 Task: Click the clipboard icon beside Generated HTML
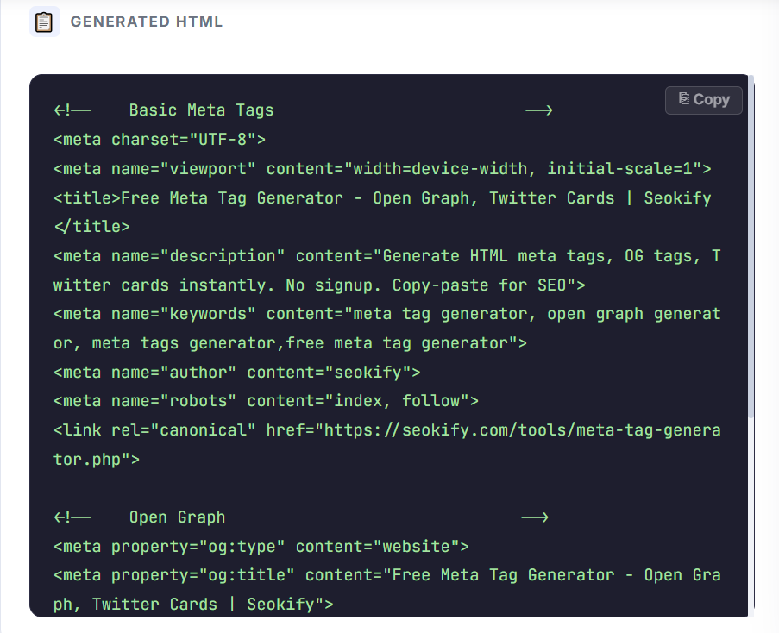point(44,22)
